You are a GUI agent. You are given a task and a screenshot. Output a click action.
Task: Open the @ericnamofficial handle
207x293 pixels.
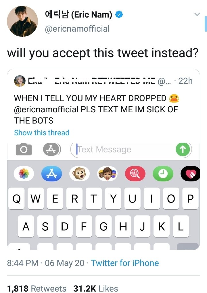coord(77,29)
